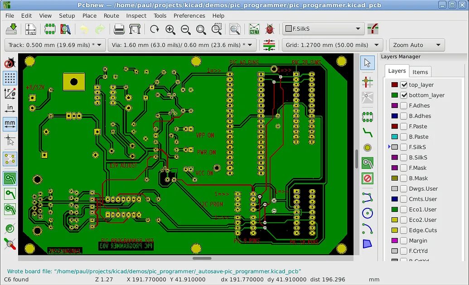The height and width of the screenshot is (285, 469).
Task: Open the Grid size dropdown
Action: pos(332,45)
